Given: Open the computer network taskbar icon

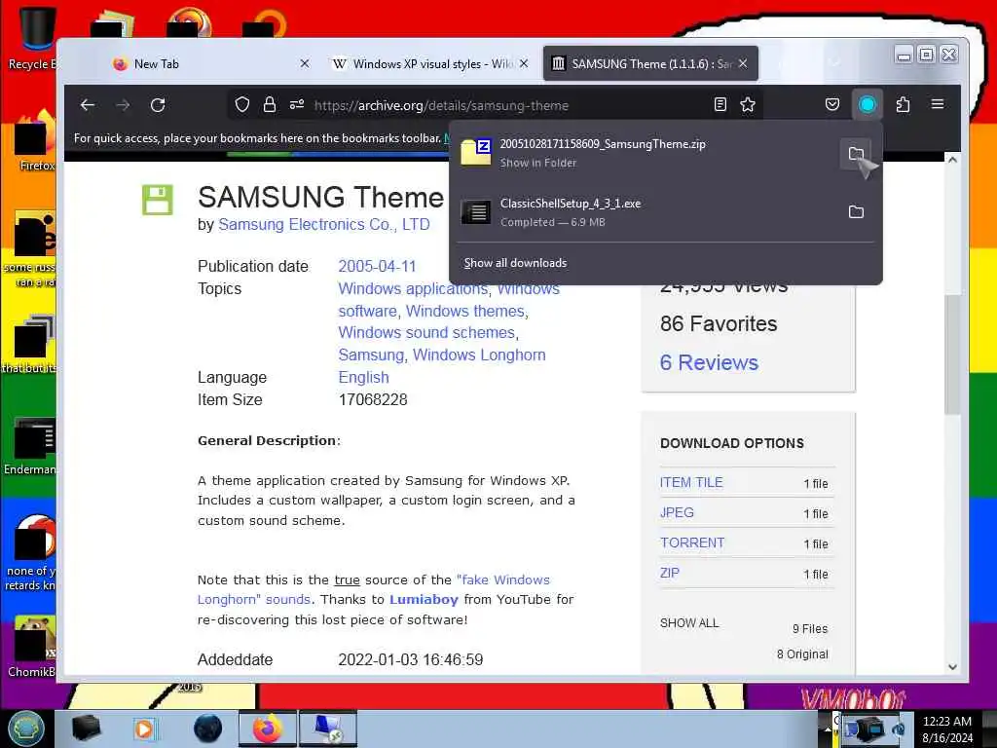Looking at the screenshot, I should [x=328, y=729].
